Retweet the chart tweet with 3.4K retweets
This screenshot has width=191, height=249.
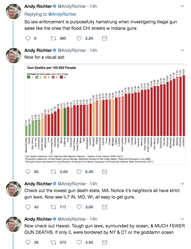(x=53, y=172)
